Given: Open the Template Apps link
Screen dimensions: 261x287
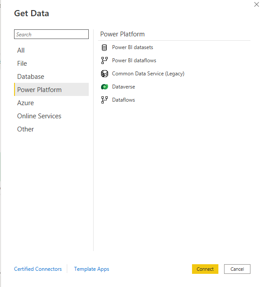Looking at the screenshot, I should pyautogui.click(x=91, y=269).
